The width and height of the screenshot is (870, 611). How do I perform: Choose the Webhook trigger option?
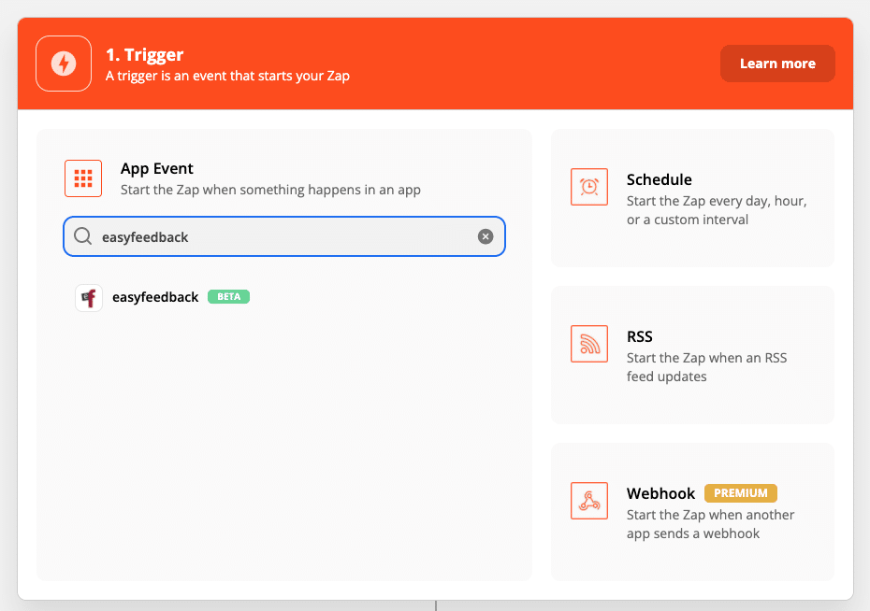(692, 512)
